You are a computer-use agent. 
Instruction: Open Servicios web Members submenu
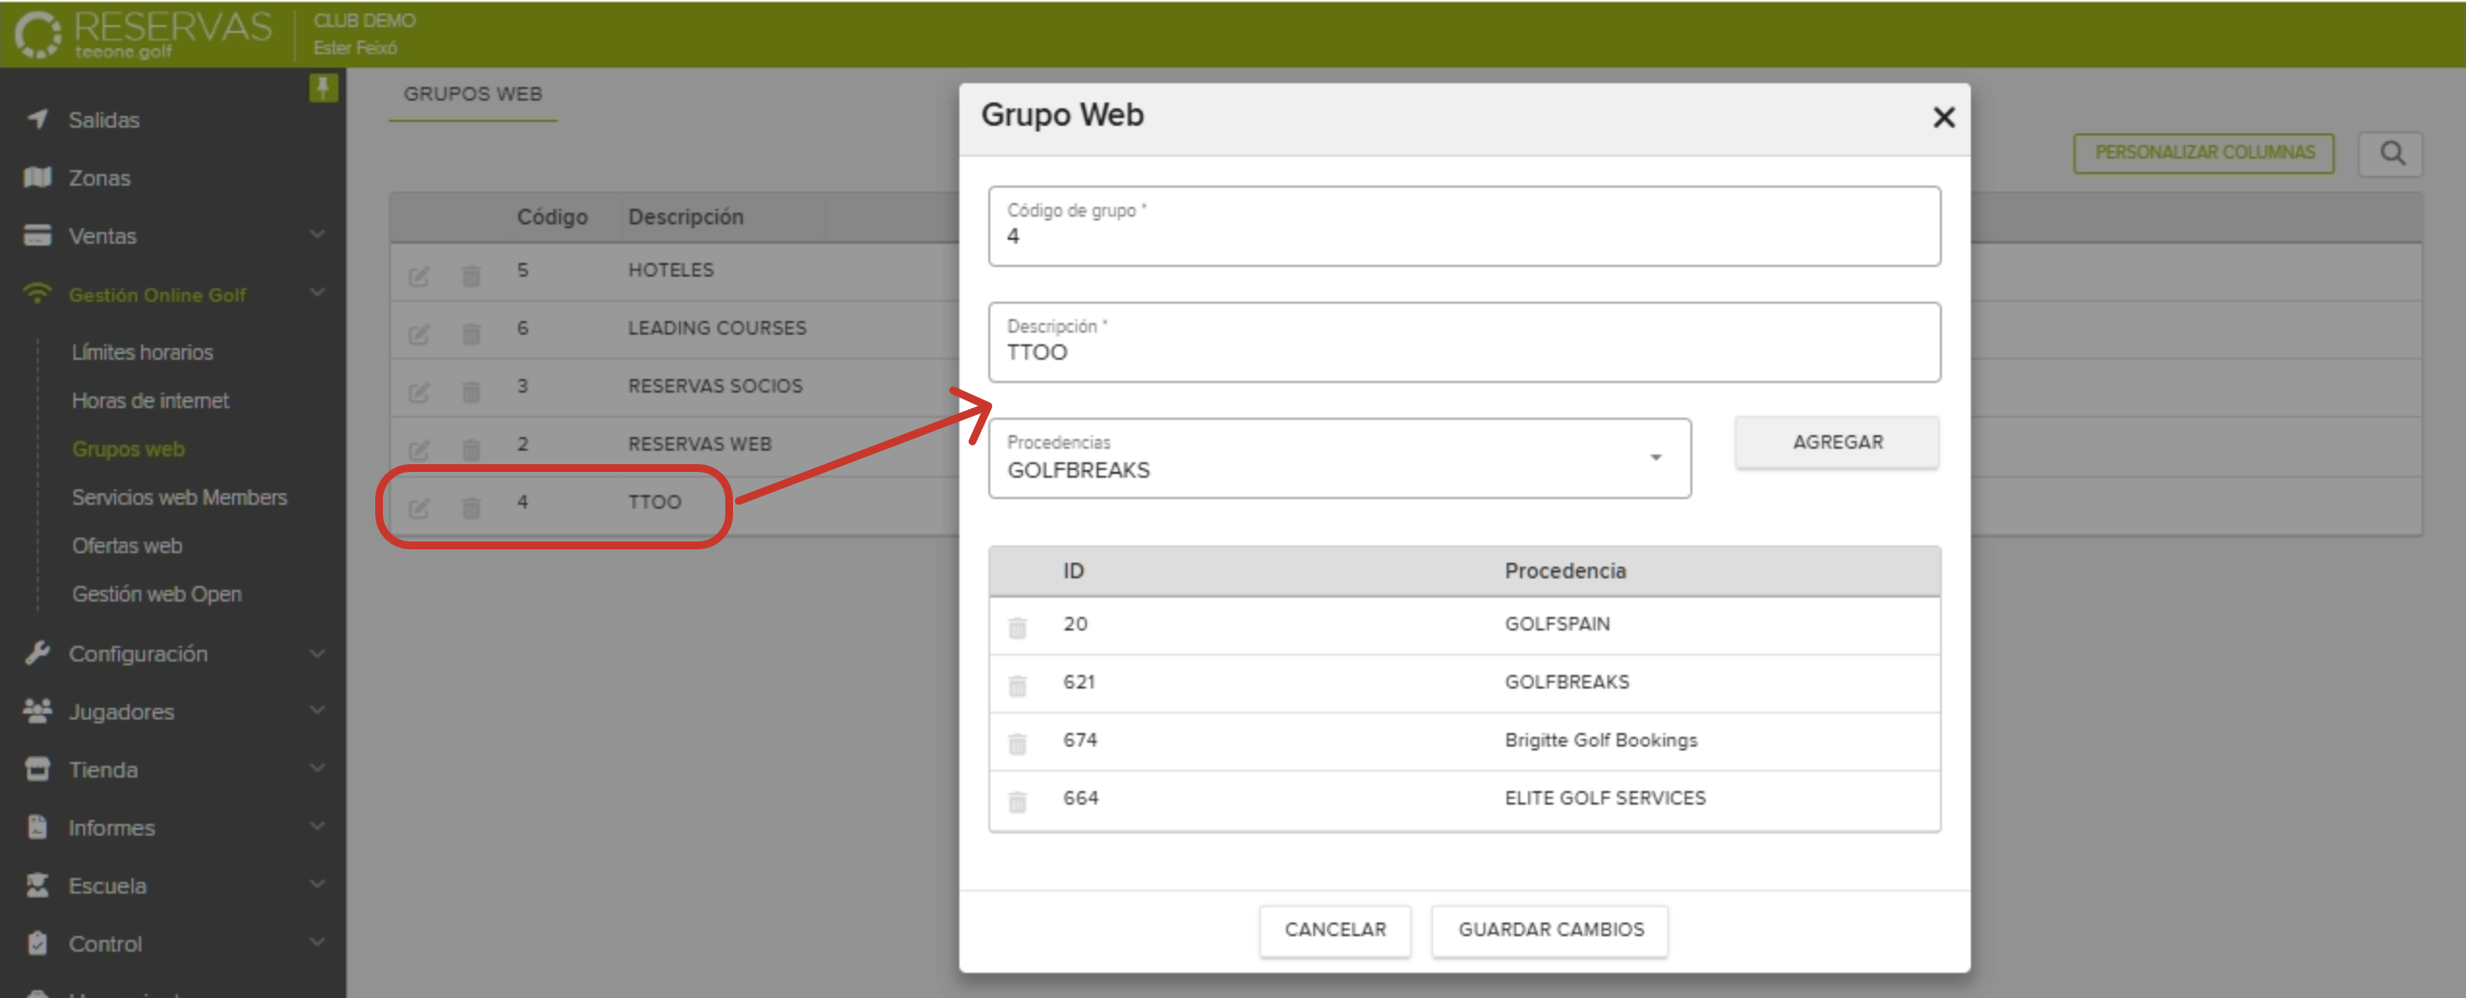pyautogui.click(x=179, y=497)
